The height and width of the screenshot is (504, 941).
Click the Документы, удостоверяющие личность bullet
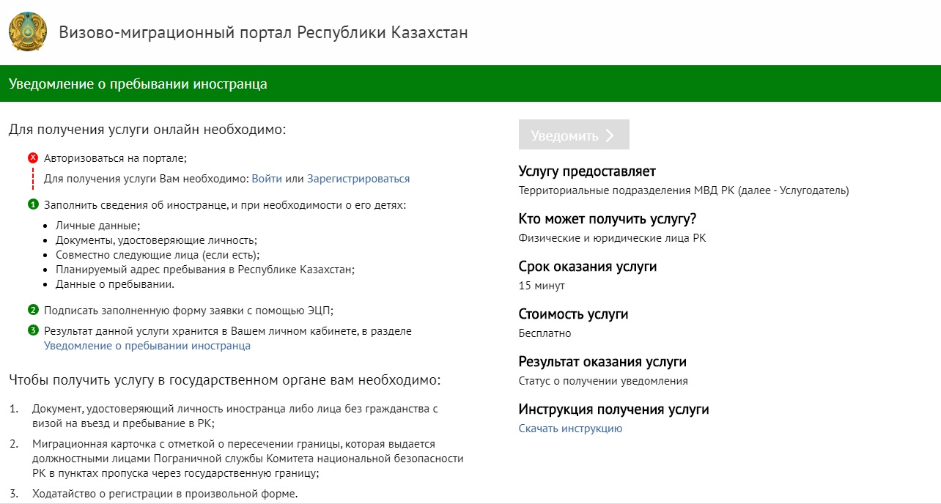click(156, 240)
